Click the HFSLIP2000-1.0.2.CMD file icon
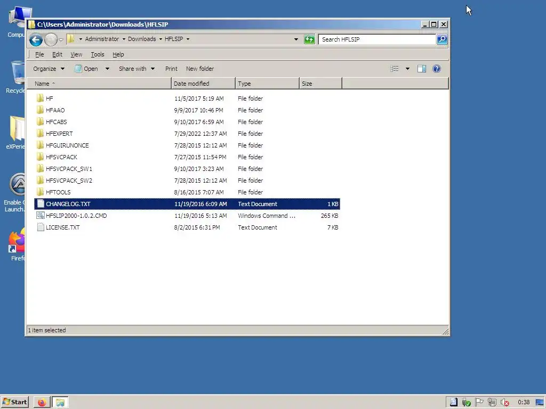546x409 pixels. 41,215
